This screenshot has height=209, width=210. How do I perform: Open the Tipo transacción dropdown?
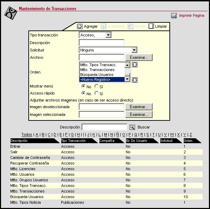tap(108, 35)
